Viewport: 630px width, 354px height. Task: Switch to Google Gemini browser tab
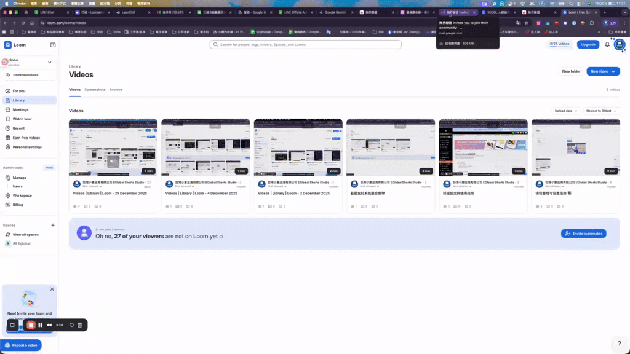(336, 12)
